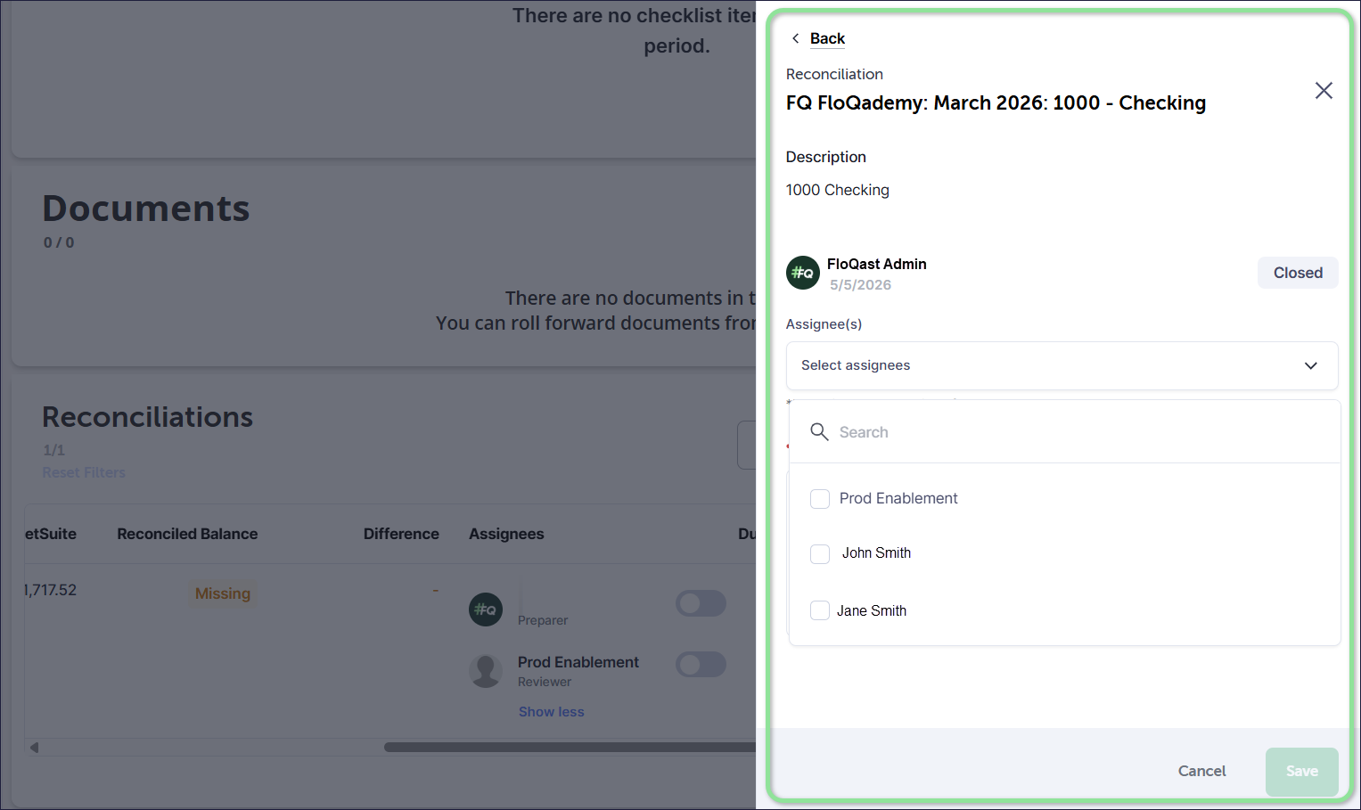Click the Reconciliations section heading
The height and width of the screenshot is (810, 1361).
(148, 417)
